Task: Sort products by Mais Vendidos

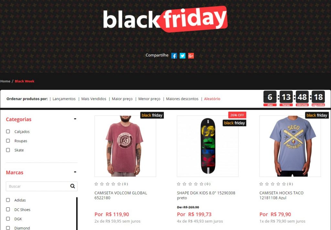Action: click(x=94, y=99)
